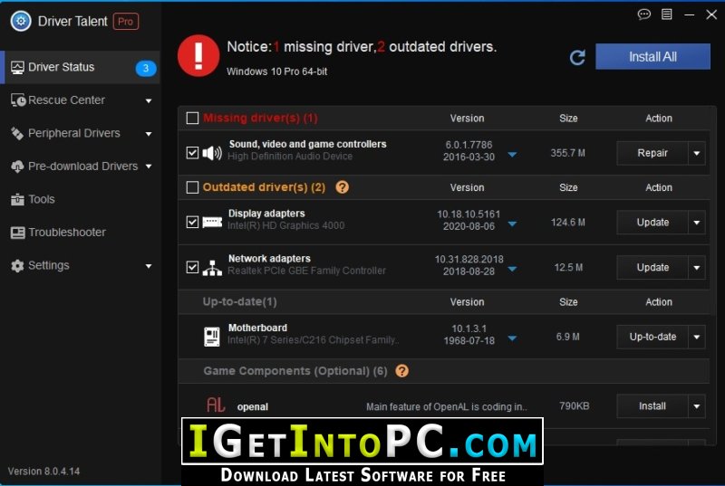Expand the Rescue Center submenu arrow

coord(149,100)
